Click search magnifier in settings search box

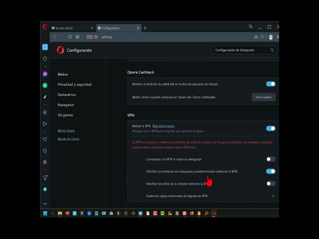(x=272, y=50)
